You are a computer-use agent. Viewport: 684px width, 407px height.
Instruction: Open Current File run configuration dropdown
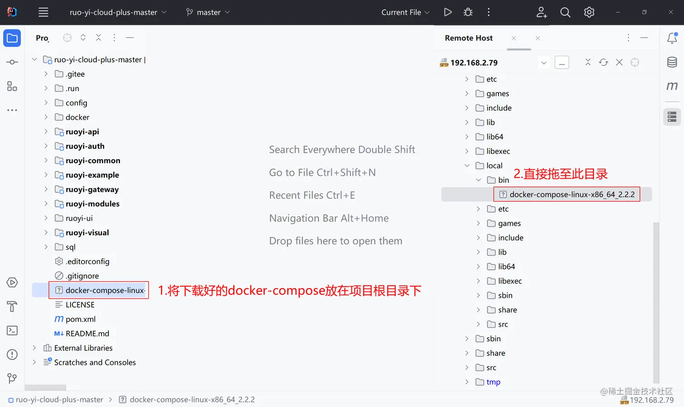click(x=405, y=12)
